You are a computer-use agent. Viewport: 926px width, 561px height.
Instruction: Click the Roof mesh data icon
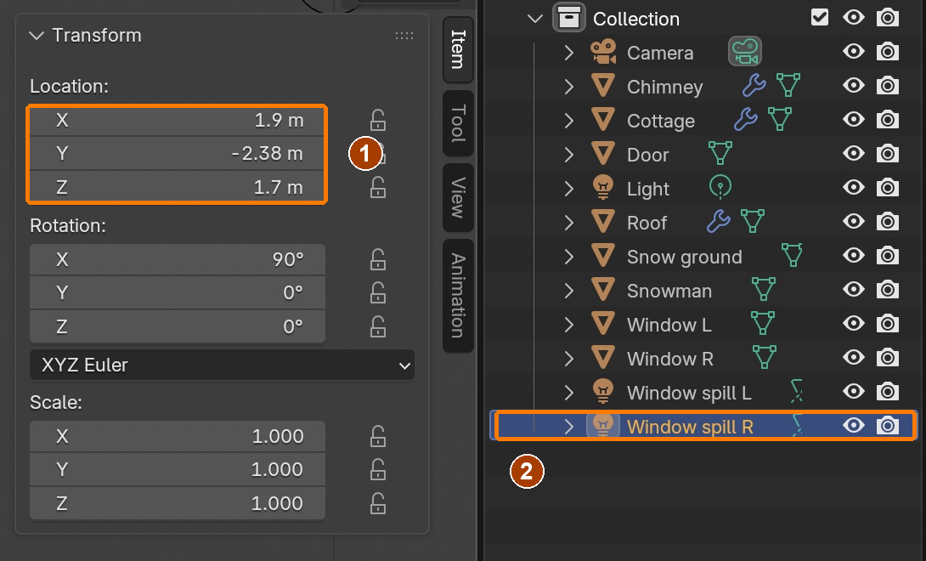coord(753,222)
